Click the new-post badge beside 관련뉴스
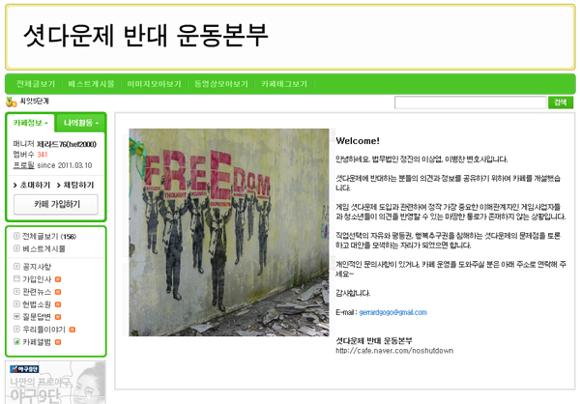The height and width of the screenshot is (404, 580). [x=58, y=292]
